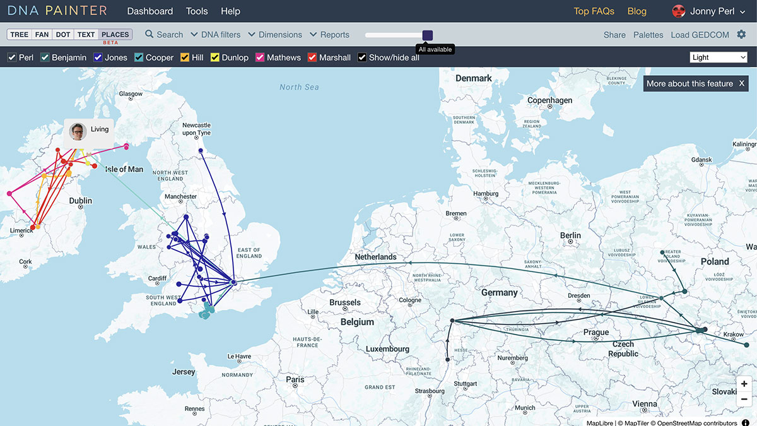Switch to the FAN view tab
Viewport: 757px width, 426px height.
pos(42,35)
